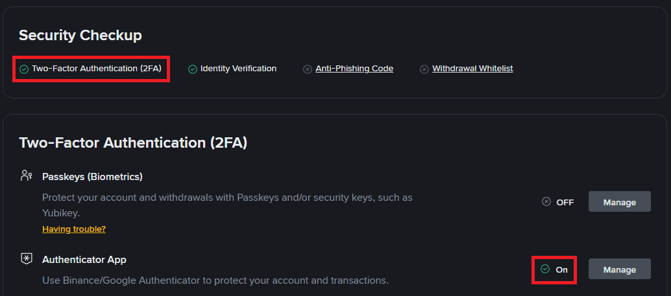Viewport: 671px width, 296px height.
Task: Click the green check icon beside Identity Verification
Action: [x=192, y=69]
